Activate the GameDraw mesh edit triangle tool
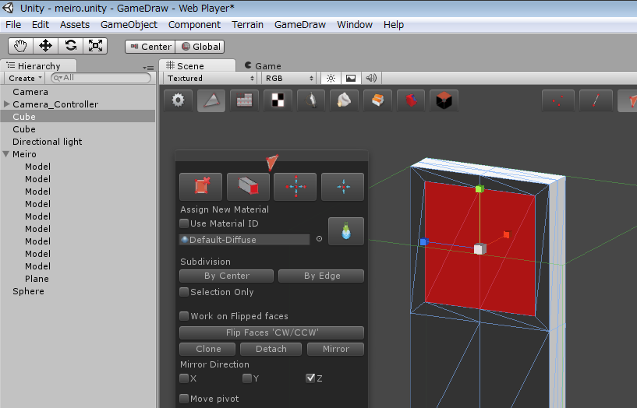This screenshot has width=637, height=408. click(211, 100)
